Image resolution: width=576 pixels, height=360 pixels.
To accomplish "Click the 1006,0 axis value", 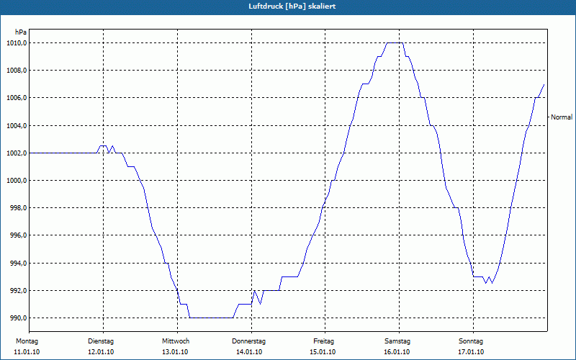I will click(x=17, y=98).
